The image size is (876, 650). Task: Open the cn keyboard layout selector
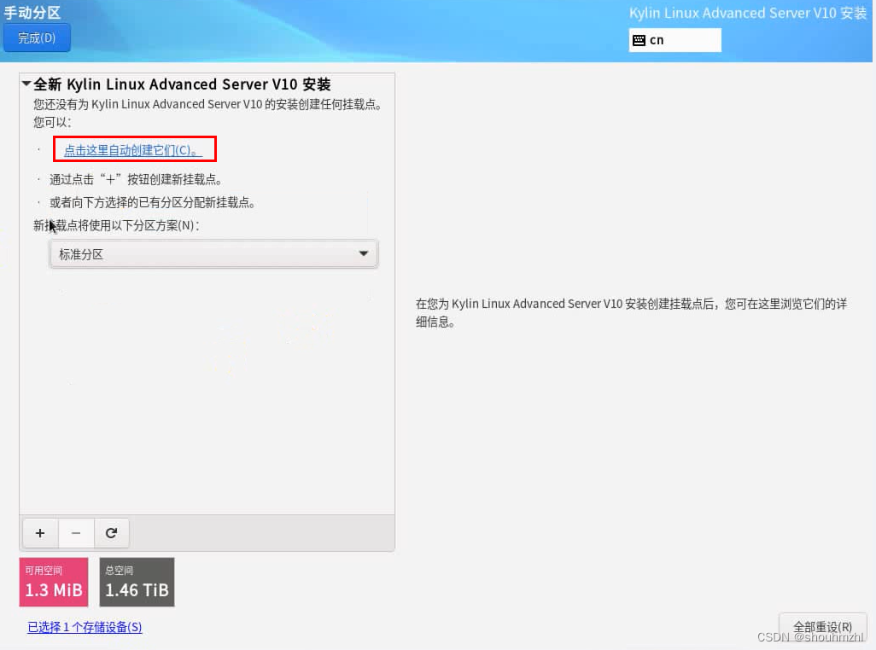tap(675, 40)
